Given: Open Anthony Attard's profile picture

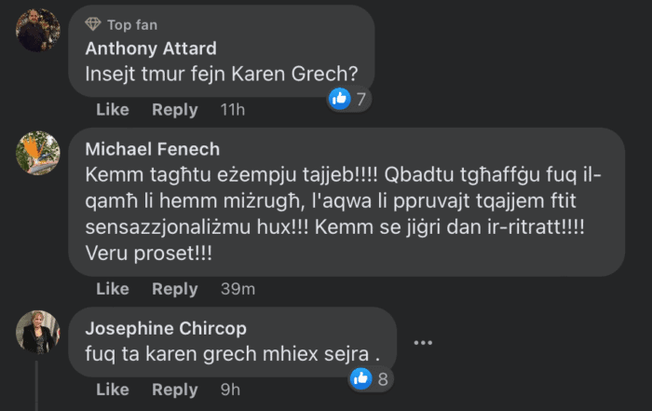Looking at the screenshot, I should coord(38,30).
